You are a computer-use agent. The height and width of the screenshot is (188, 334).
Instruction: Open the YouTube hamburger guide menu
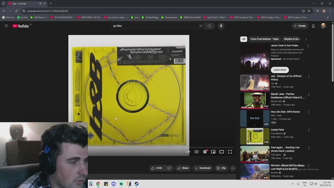(6, 26)
